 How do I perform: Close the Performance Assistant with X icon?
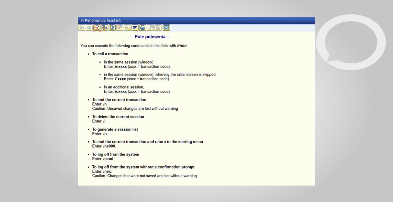coord(166,28)
